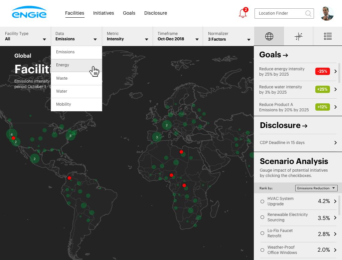Select Energy from the Data menu
This screenshot has height=260, width=342.
click(x=76, y=65)
